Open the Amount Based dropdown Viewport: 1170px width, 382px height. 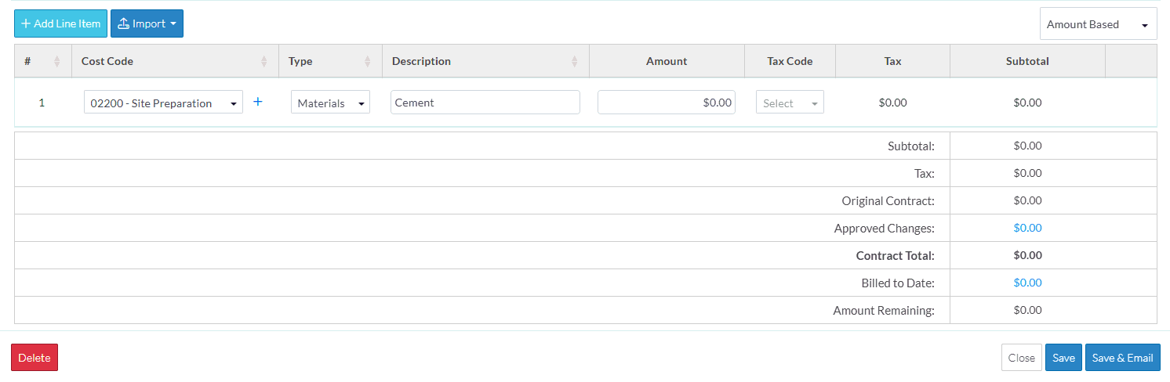tap(1098, 24)
